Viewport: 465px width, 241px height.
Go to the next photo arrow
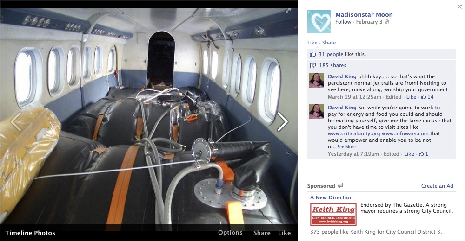click(x=282, y=121)
